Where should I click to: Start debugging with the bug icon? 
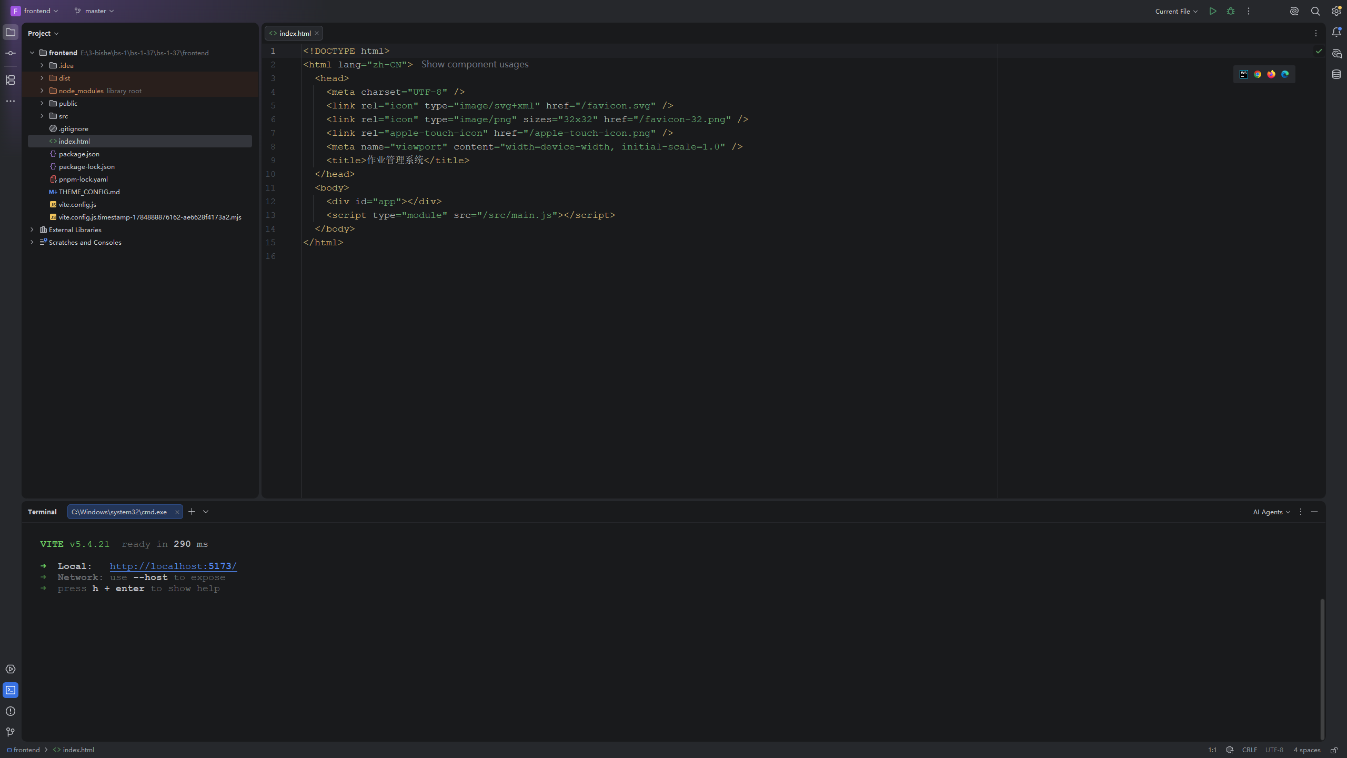click(1231, 11)
